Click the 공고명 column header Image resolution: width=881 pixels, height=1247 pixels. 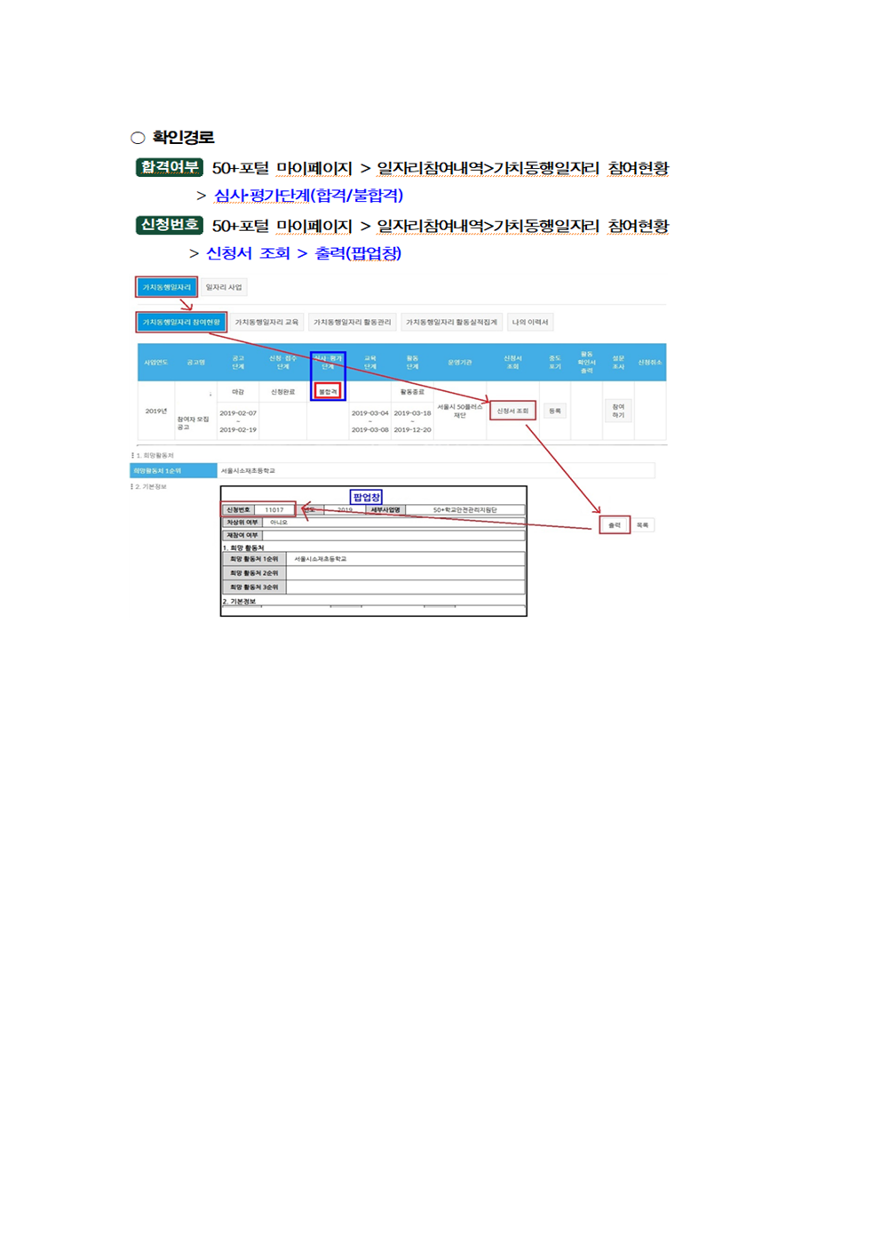[196, 362]
